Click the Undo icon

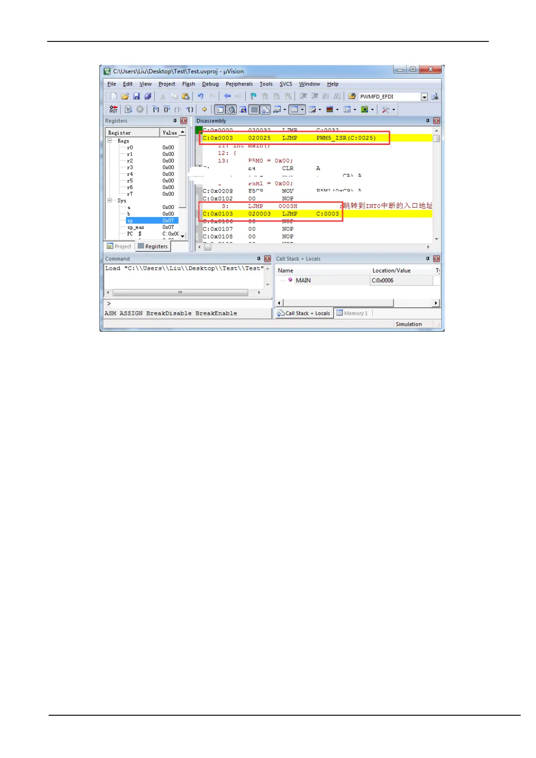(201, 96)
